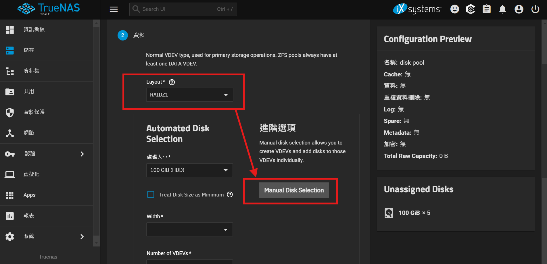Click the hamburger menu icon
This screenshot has width=547, height=264.
114,9
